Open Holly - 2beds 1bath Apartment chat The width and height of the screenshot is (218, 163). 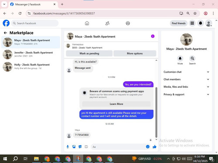[31, 67]
